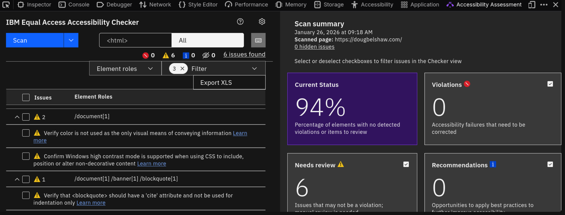
Task: Select the Accessibility Assessment tab
Action: [x=484, y=5]
